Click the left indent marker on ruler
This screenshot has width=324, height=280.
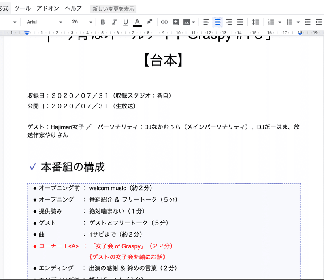point(27,33)
